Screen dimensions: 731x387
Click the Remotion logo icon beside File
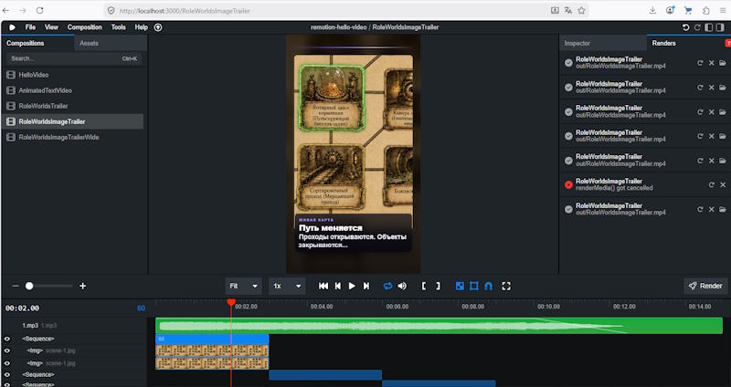12,27
